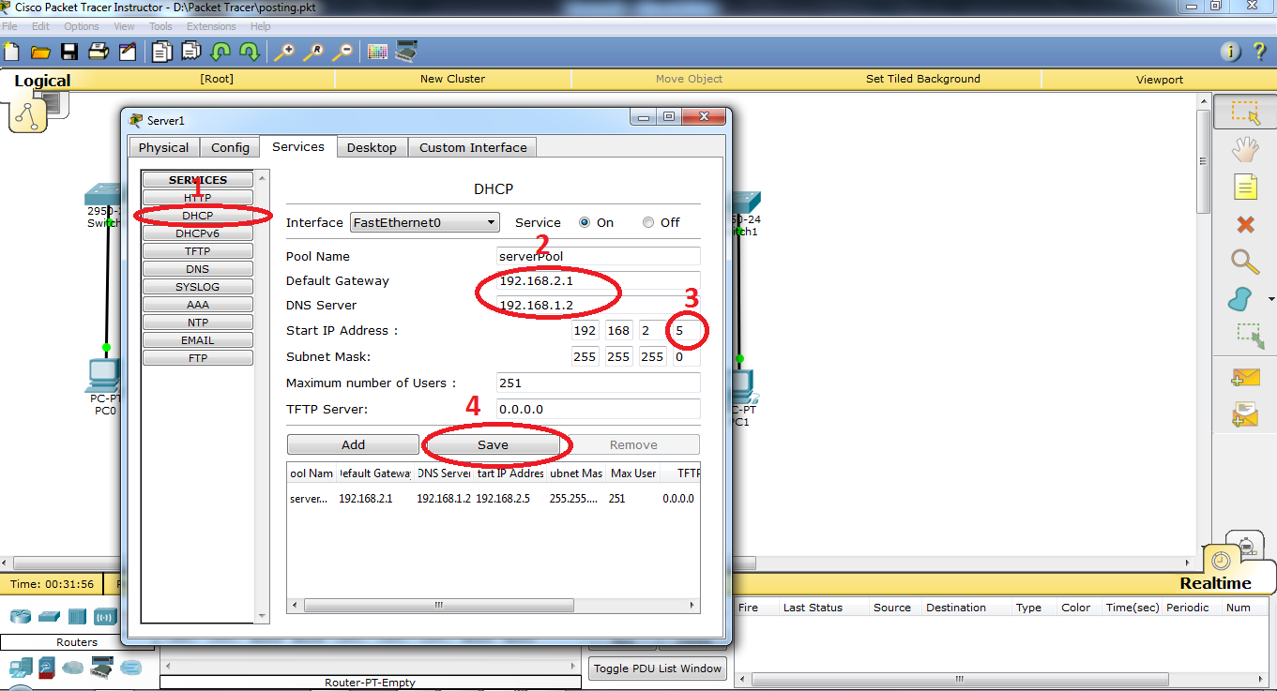Open the Edit menu
The width and height of the screenshot is (1277, 691).
pyautogui.click(x=40, y=26)
